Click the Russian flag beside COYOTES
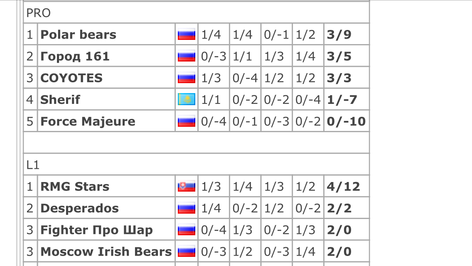The height and width of the screenshot is (266, 472). [x=186, y=78]
